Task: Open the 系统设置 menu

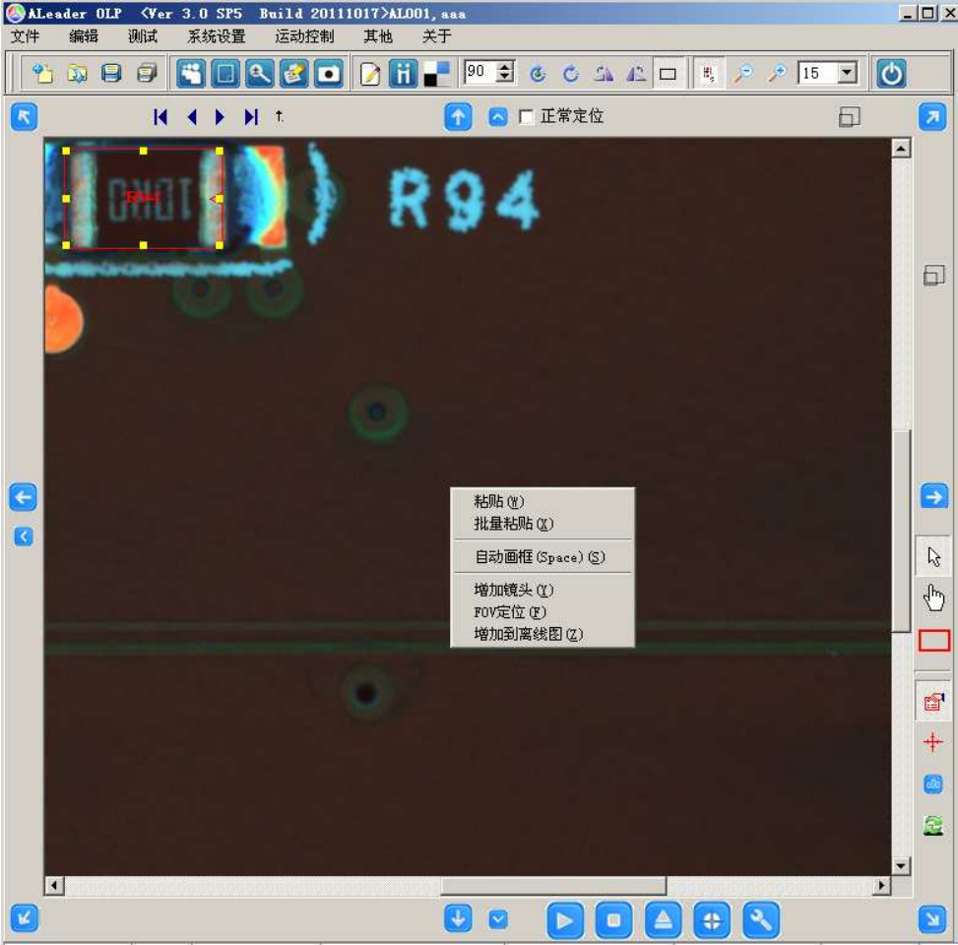Action: 216,36
